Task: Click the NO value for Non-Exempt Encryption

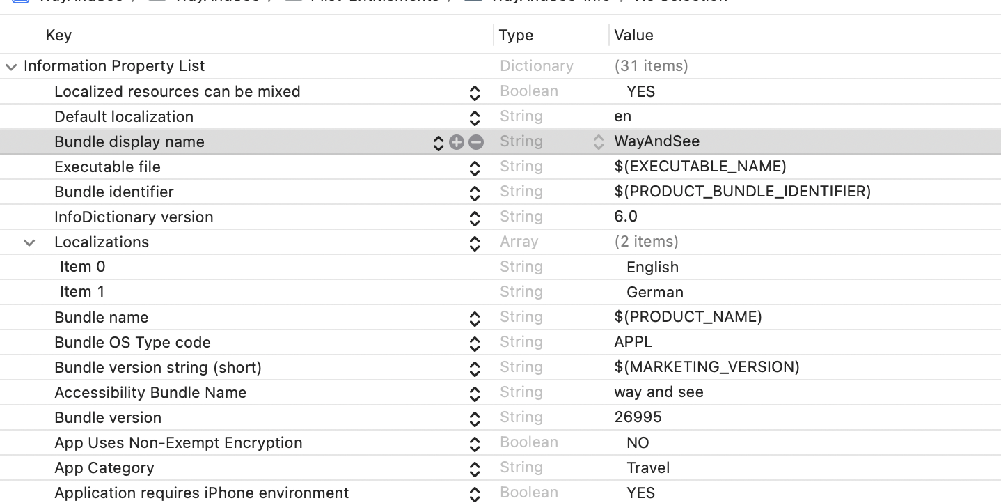Action: (638, 442)
